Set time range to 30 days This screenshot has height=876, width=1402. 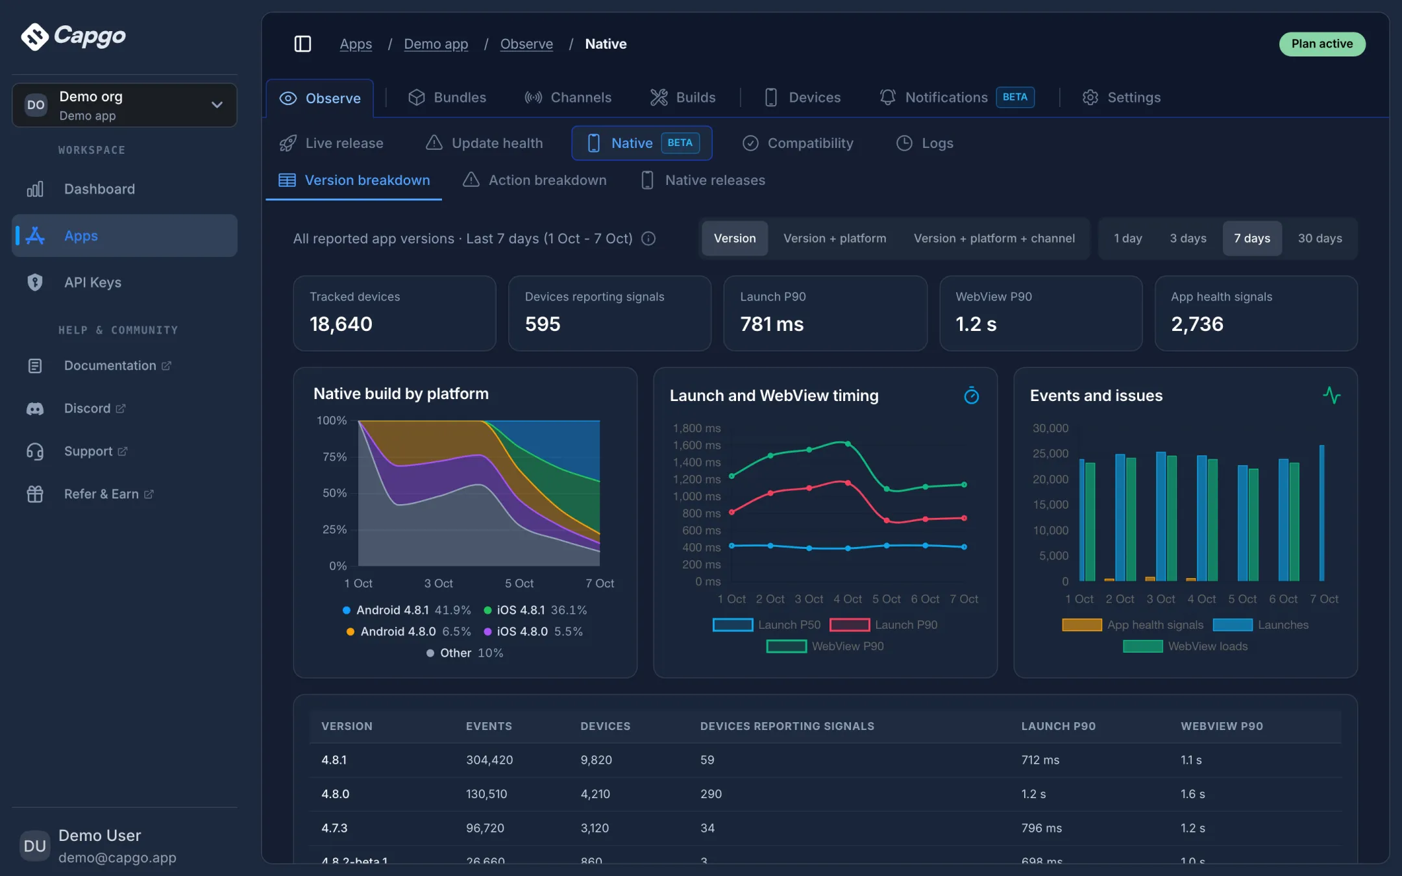point(1320,238)
